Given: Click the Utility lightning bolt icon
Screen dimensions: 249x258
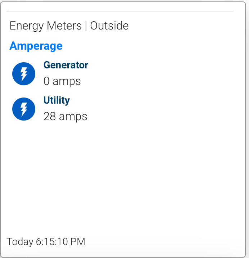Looking at the screenshot, I should (24, 109).
